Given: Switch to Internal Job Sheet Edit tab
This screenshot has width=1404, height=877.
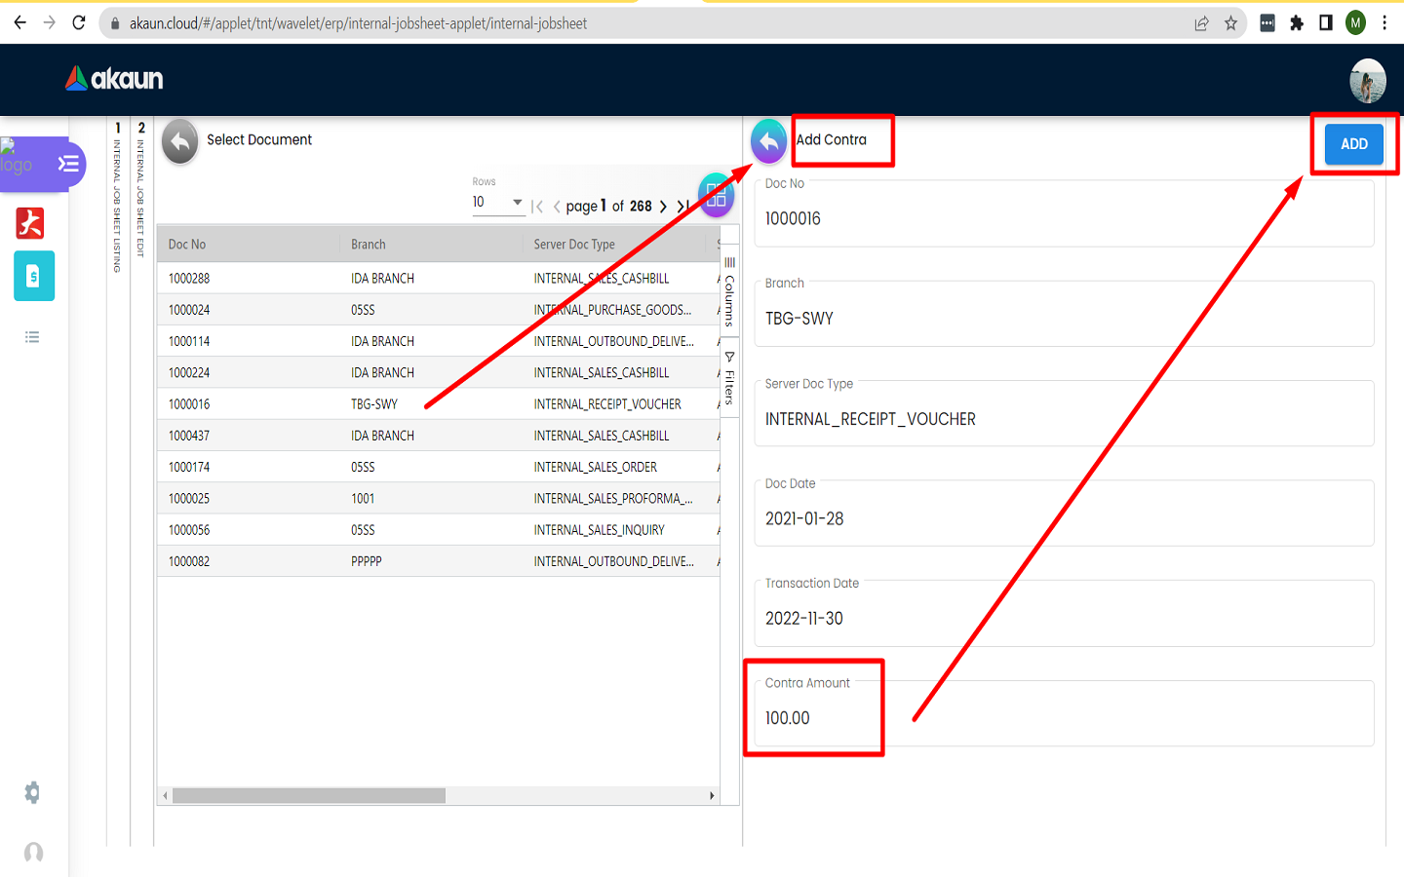Looking at the screenshot, I should [x=141, y=195].
